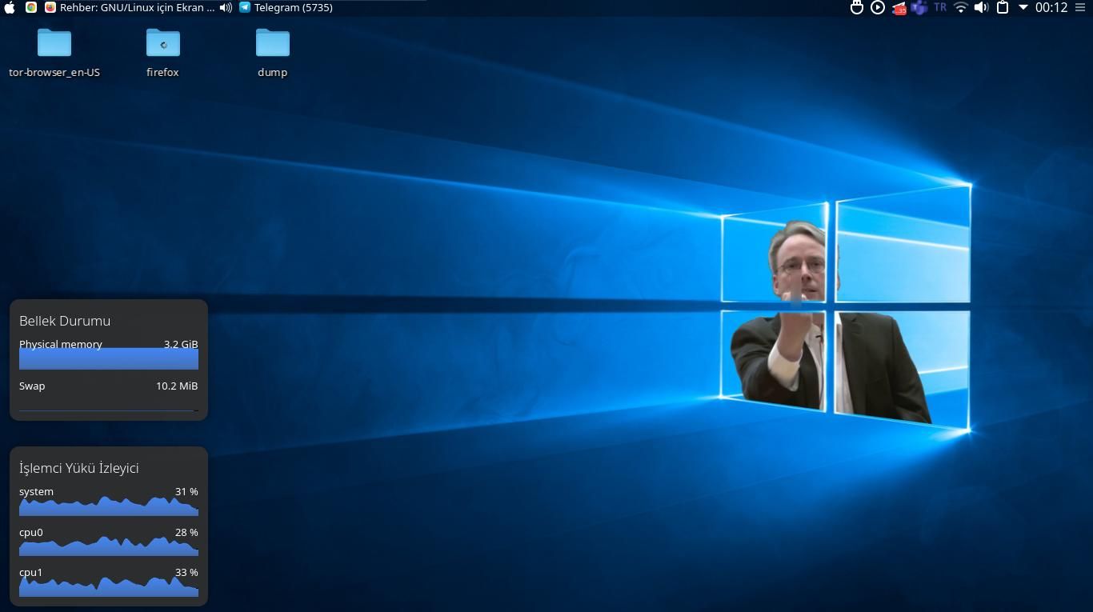This screenshot has width=1093, height=612.
Task: Open the volume control tray icon
Action: pyautogui.click(x=982, y=7)
